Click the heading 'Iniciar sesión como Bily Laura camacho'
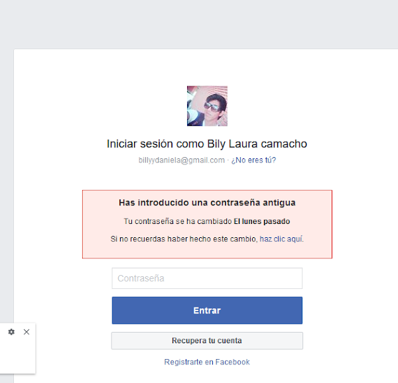The height and width of the screenshot is (383, 398). click(x=207, y=144)
